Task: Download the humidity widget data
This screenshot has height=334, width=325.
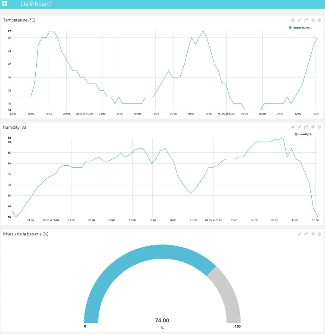Action: coord(293,127)
